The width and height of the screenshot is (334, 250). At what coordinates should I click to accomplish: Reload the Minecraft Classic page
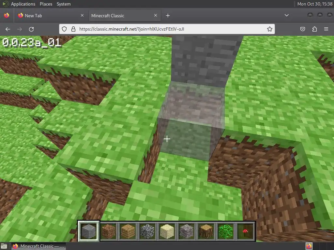pos(31,29)
